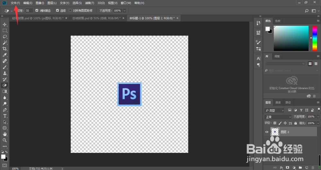Open the Paragraph panel icon
This screenshot has height=170, width=321.
pyautogui.click(x=258, y=65)
